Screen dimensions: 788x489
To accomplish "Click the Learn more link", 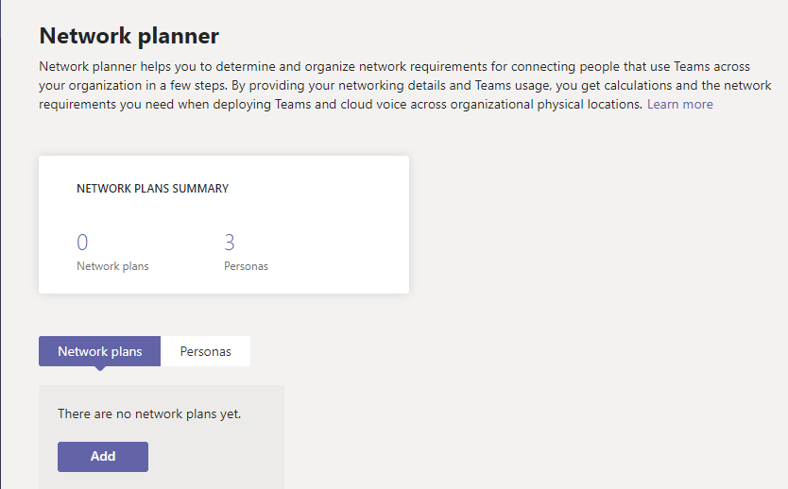I will pyautogui.click(x=679, y=104).
